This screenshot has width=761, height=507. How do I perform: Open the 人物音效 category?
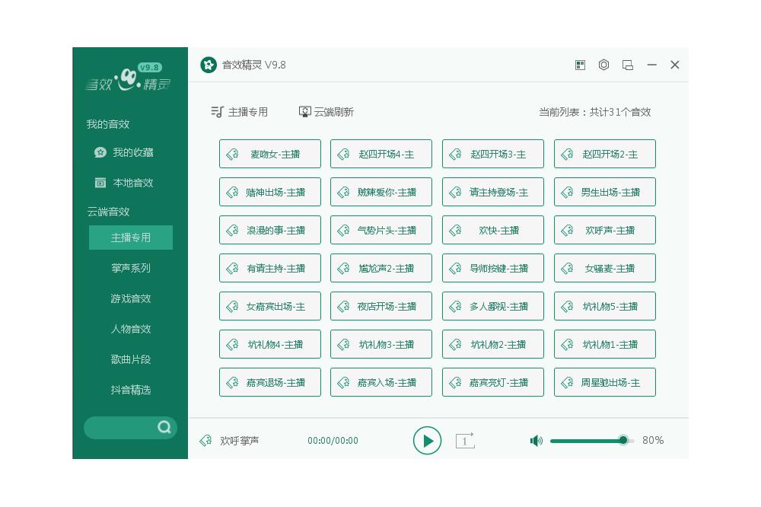coord(131,329)
